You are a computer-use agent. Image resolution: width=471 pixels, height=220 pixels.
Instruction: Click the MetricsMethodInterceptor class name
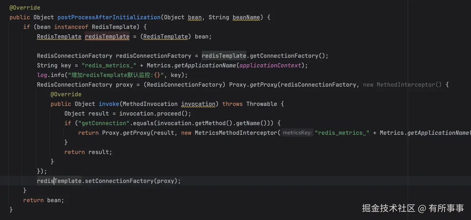tap(236, 133)
